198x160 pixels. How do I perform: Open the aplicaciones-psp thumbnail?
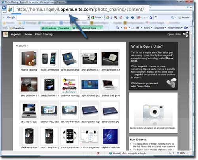coord(90,85)
